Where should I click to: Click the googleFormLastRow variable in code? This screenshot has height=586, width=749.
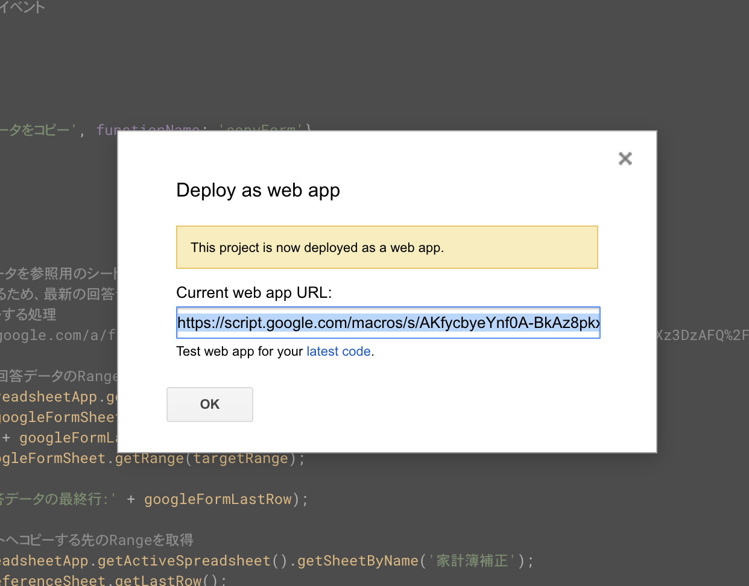tap(218, 499)
